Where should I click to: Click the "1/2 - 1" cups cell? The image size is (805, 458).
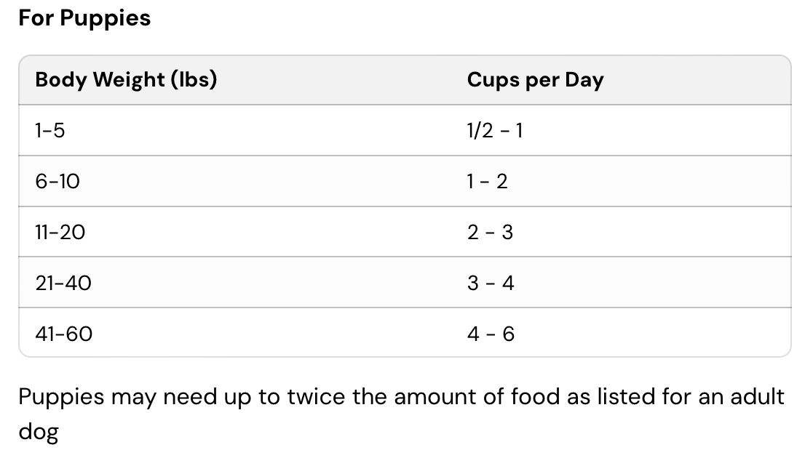click(494, 130)
